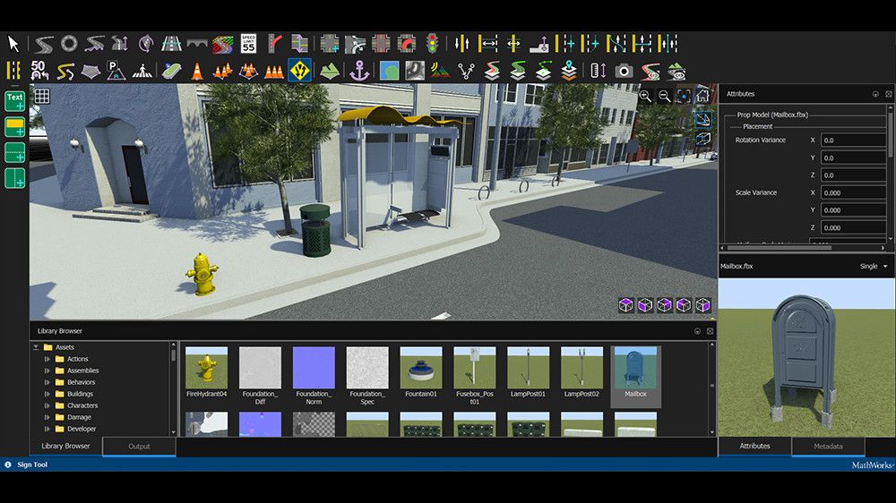Select the arrow pointer tool
The height and width of the screenshot is (503, 896).
13,43
